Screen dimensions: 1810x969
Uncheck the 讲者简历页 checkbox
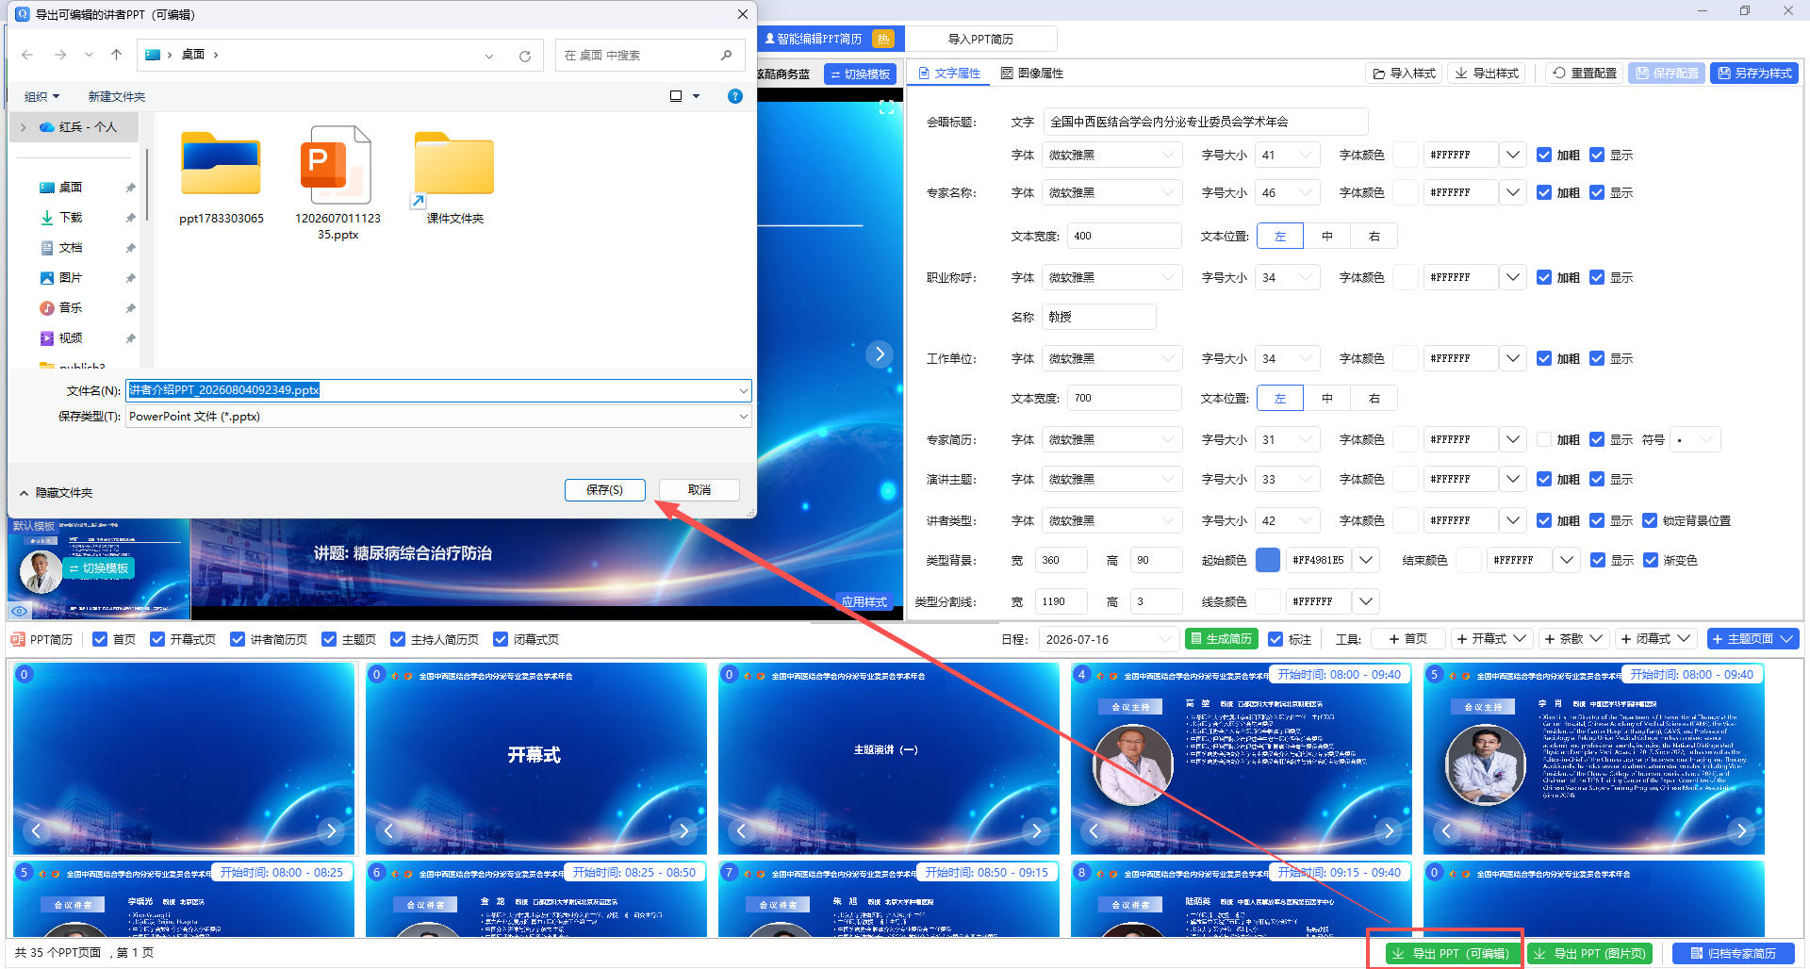click(238, 639)
